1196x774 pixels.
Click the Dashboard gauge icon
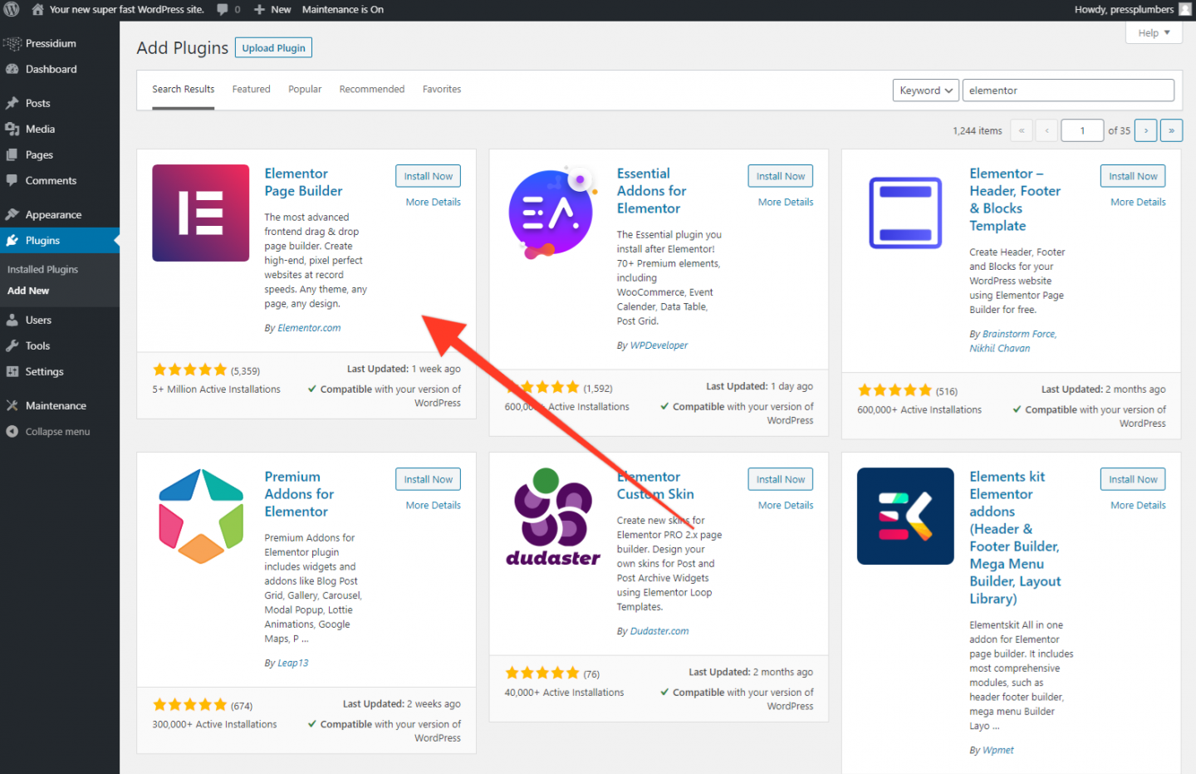(12, 69)
